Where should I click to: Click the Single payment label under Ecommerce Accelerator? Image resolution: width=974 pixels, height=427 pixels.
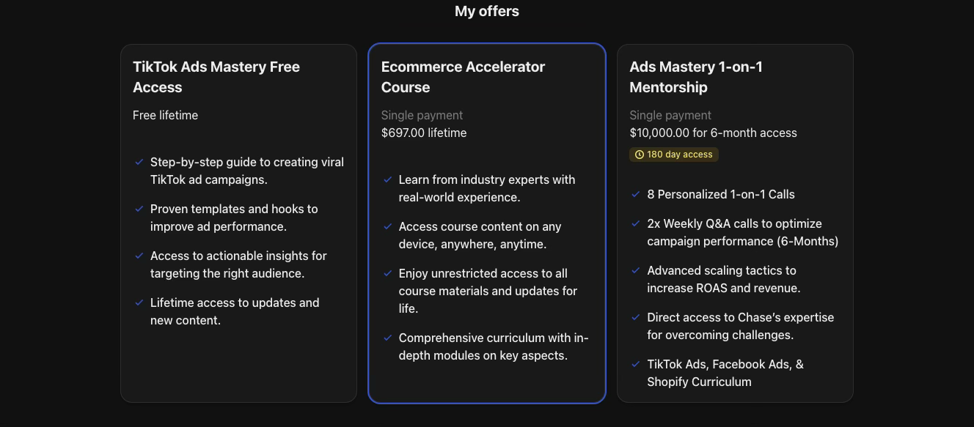tap(422, 115)
